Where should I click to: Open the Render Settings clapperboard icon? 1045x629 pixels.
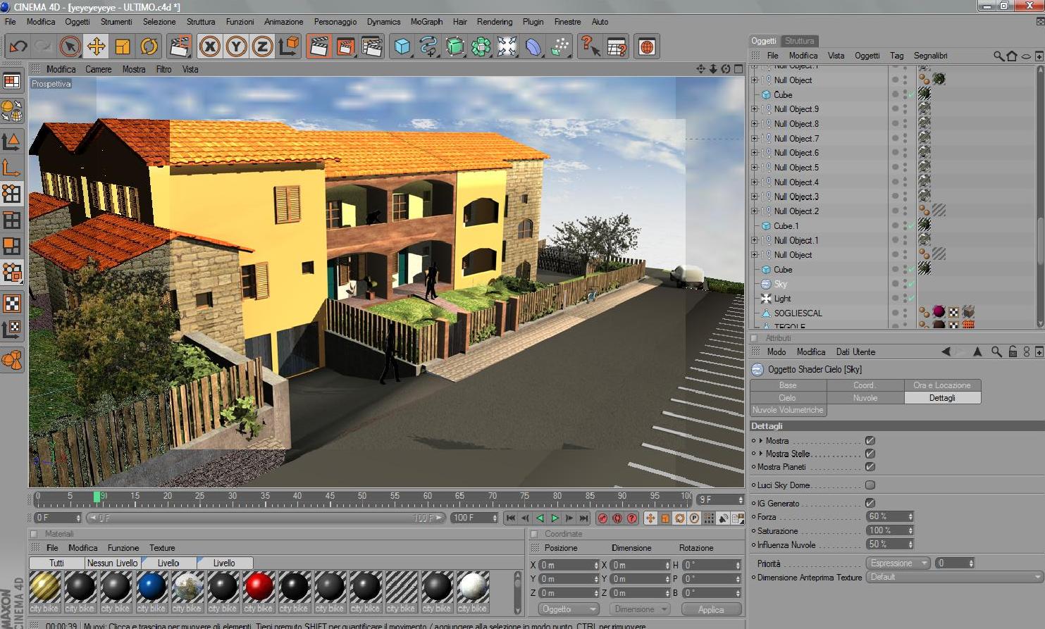coord(371,46)
